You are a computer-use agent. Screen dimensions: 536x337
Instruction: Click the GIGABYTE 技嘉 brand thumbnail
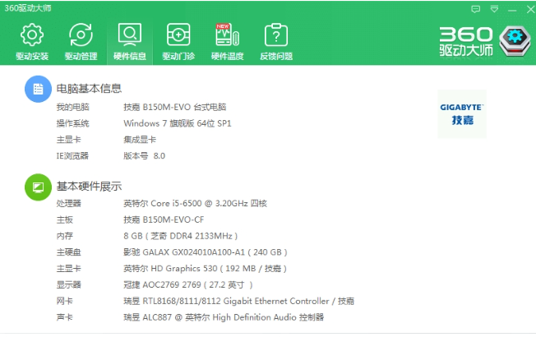[462, 113]
